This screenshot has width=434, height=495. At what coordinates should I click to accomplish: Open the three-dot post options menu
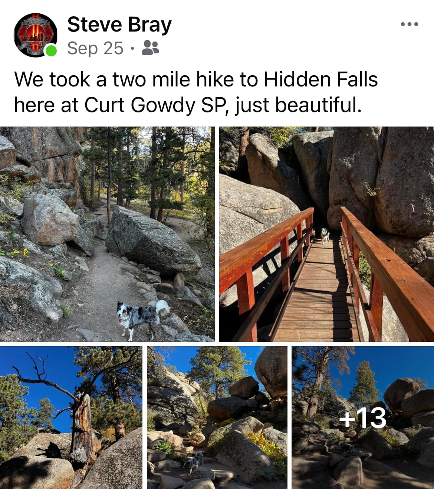pos(410,24)
